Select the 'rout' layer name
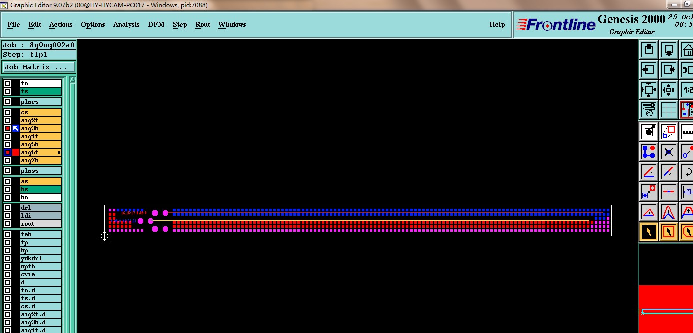This screenshot has width=693, height=333. click(40, 224)
